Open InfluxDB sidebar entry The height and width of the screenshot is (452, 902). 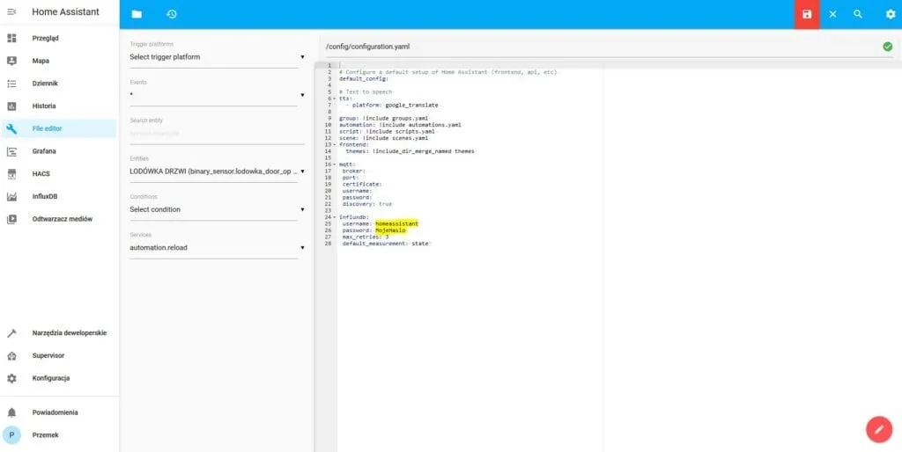coord(59,196)
